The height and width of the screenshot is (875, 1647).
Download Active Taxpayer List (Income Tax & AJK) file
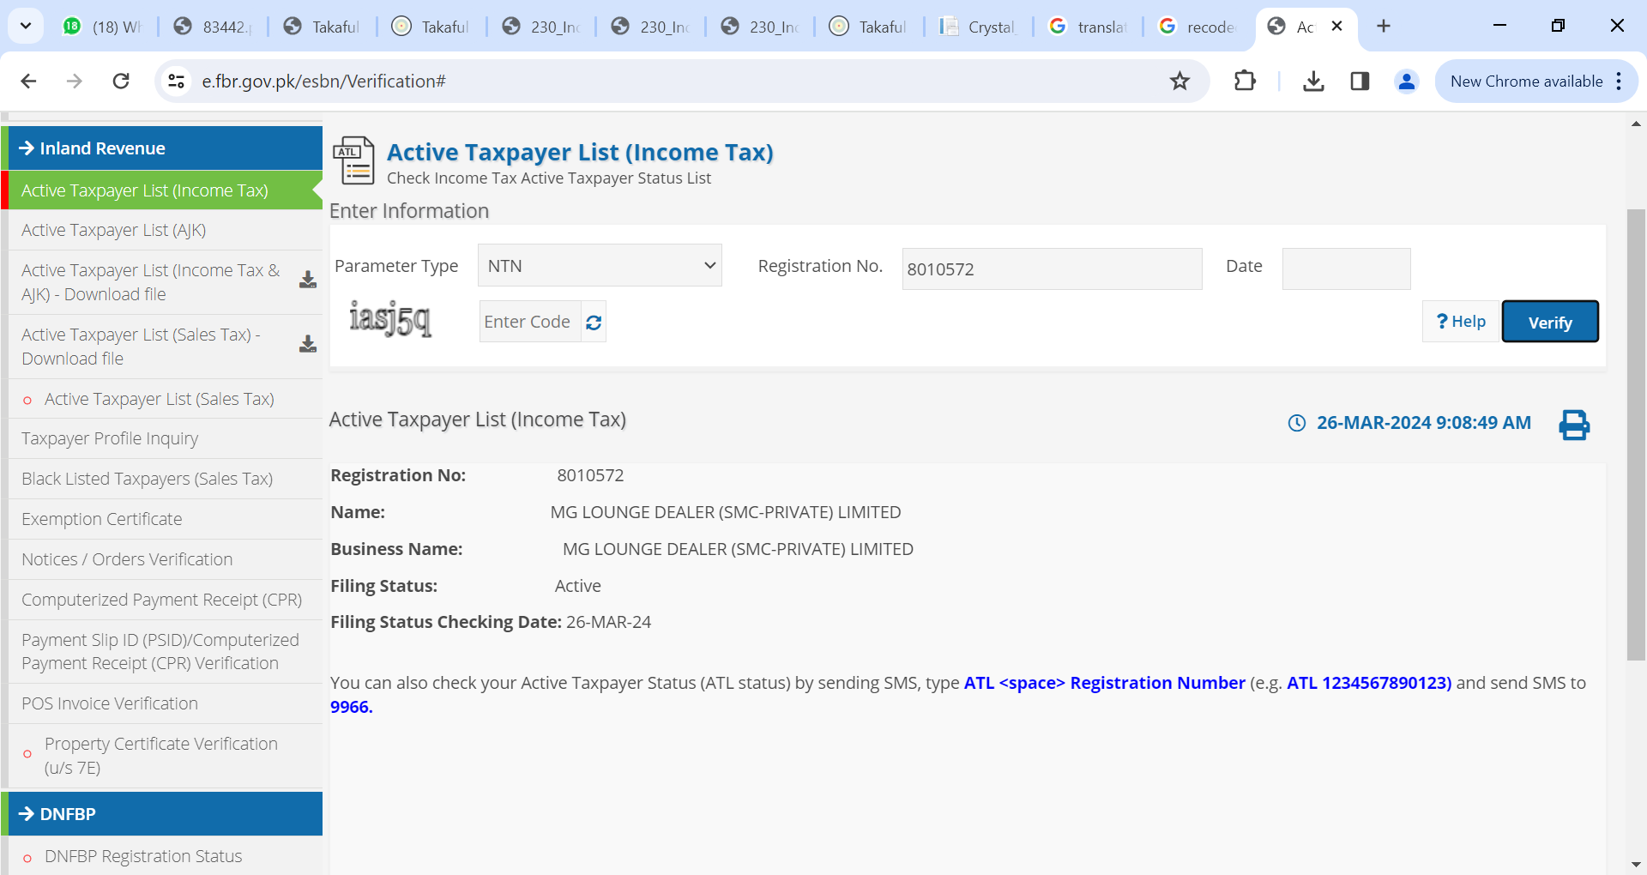(307, 281)
